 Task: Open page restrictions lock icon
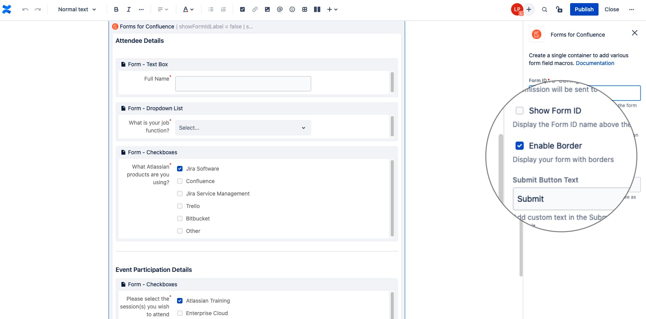[559, 9]
